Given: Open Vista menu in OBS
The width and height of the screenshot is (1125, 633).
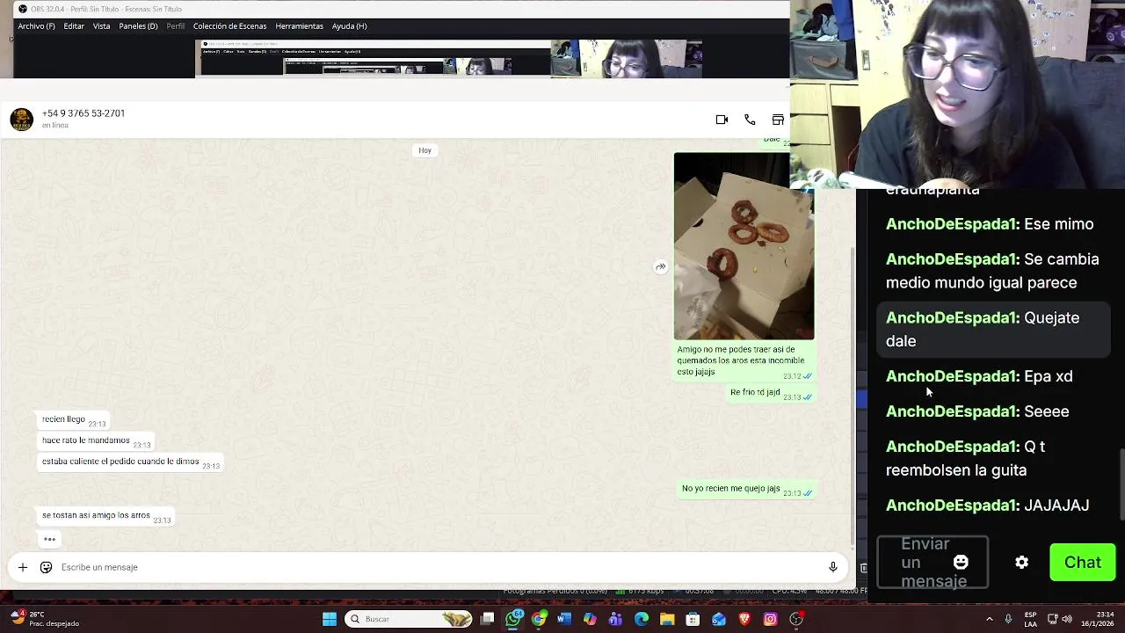Looking at the screenshot, I should (102, 26).
